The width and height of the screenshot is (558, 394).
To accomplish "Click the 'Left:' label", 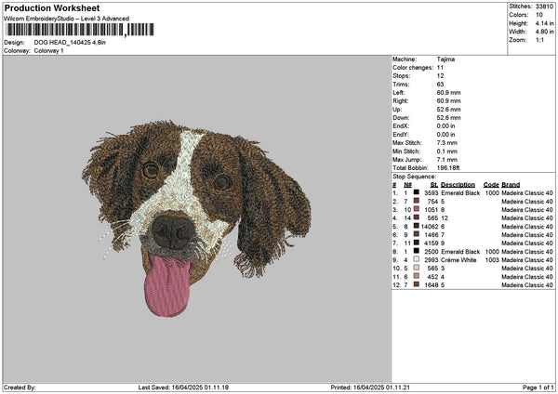I will click(x=399, y=93).
